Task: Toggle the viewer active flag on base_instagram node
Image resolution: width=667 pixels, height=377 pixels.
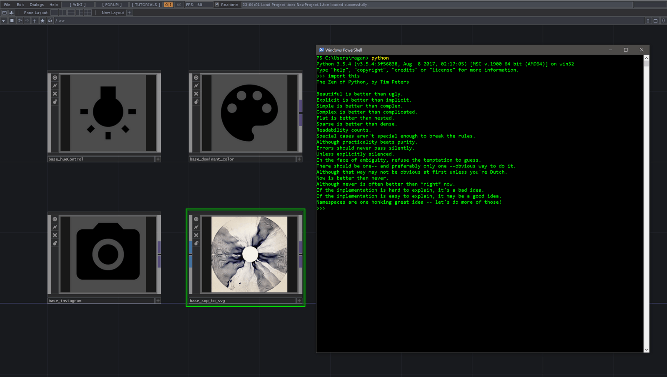Action: [55, 219]
